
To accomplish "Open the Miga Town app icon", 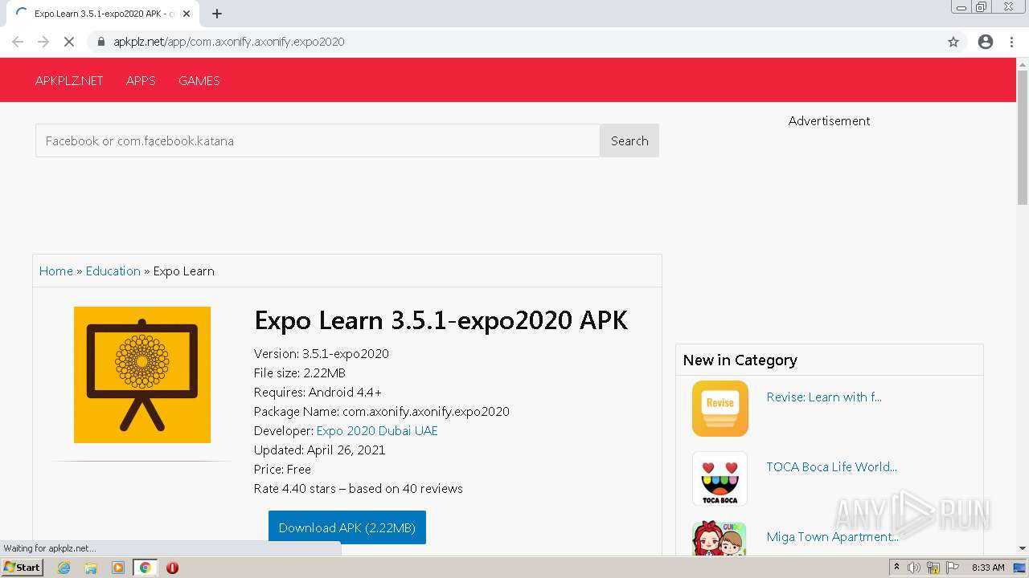I will [x=720, y=539].
